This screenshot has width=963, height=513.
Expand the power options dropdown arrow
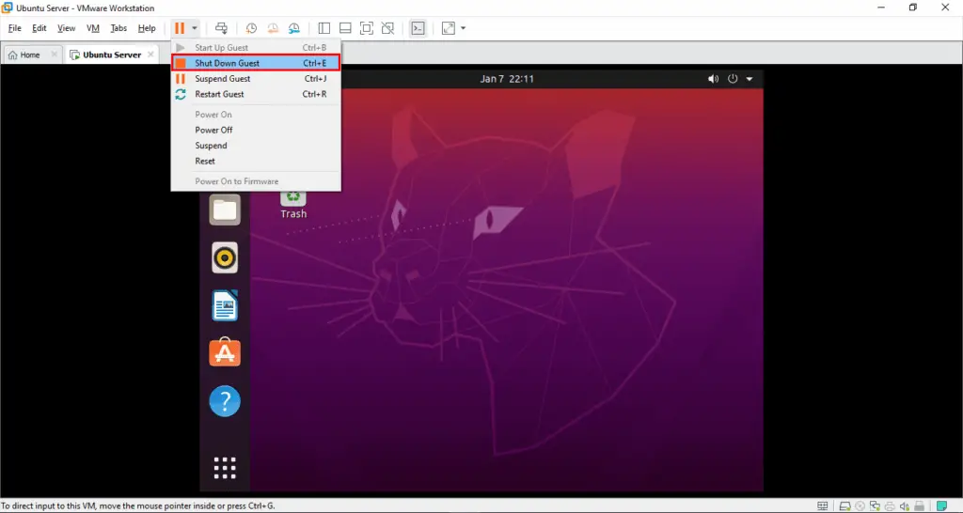pos(194,28)
